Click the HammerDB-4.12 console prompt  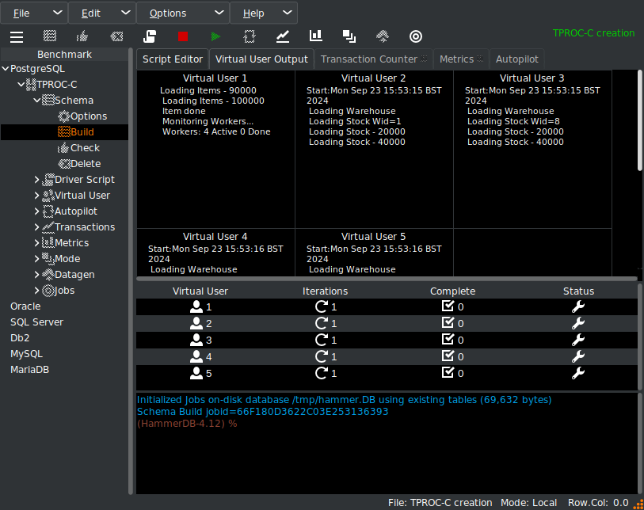[187, 424]
